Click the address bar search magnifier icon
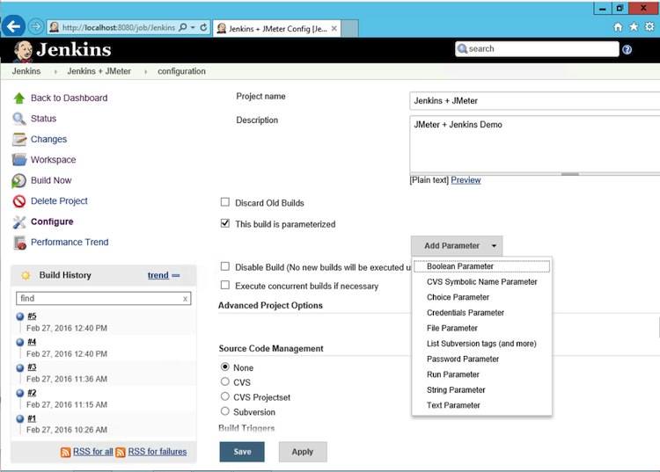The height and width of the screenshot is (472, 660). tap(183, 27)
